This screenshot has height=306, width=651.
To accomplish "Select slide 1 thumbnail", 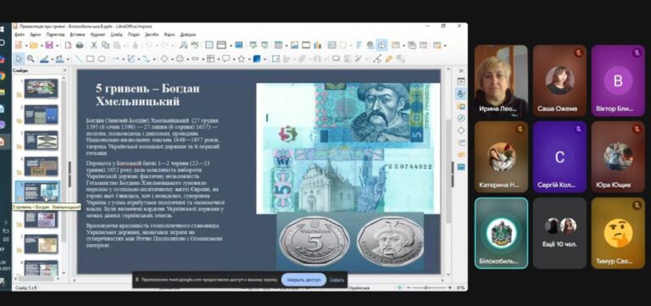I will pos(41,88).
